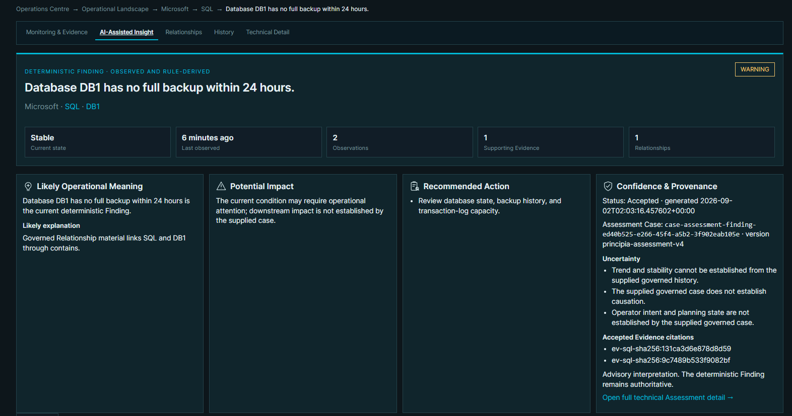Click the 6 minutes ago Last observed card
The image size is (792, 416).
click(x=248, y=142)
